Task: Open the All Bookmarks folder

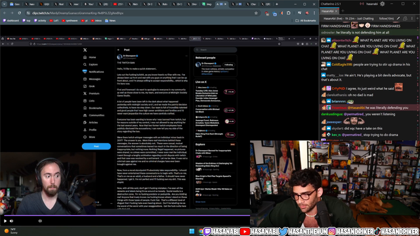Action: [306, 20]
